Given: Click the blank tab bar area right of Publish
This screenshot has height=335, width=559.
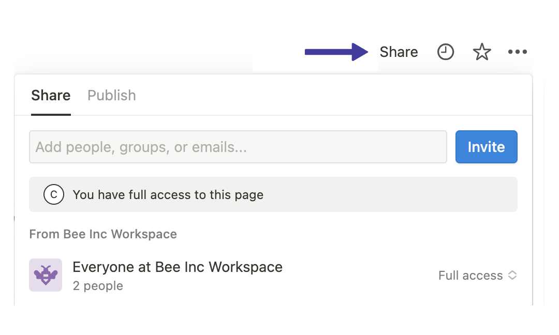Looking at the screenshot, I should pos(331,96).
